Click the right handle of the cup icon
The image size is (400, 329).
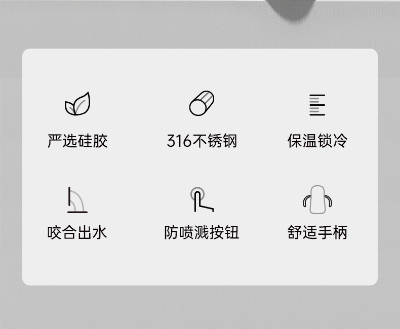pyautogui.click(x=328, y=201)
